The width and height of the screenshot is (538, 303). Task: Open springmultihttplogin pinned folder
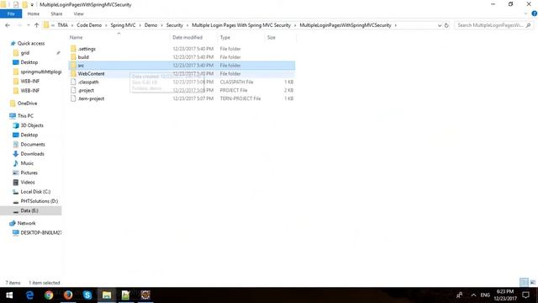tap(41, 72)
